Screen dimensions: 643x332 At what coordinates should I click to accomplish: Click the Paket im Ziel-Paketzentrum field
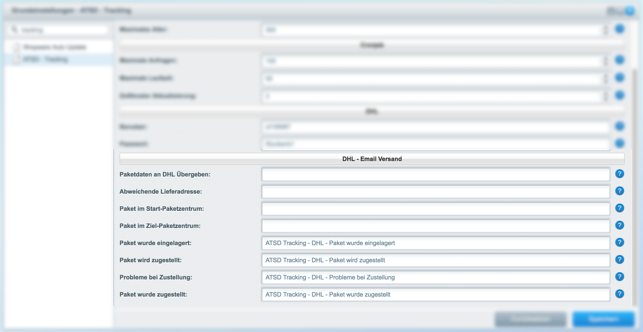pyautogui.click(x=435, y=226)
